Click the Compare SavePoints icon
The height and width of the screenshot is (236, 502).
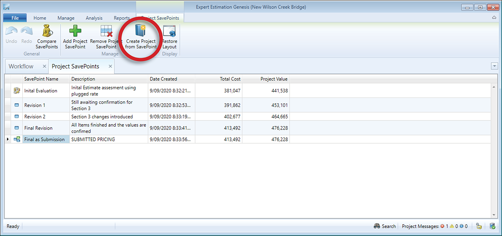click(47, 31)
